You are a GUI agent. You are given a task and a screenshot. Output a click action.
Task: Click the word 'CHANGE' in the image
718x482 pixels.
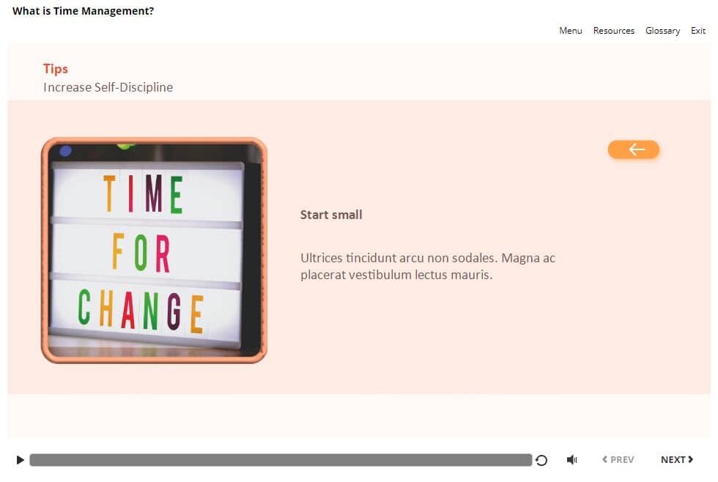141,311
